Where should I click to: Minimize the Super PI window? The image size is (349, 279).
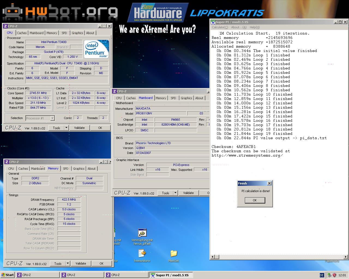click(336, 22)
